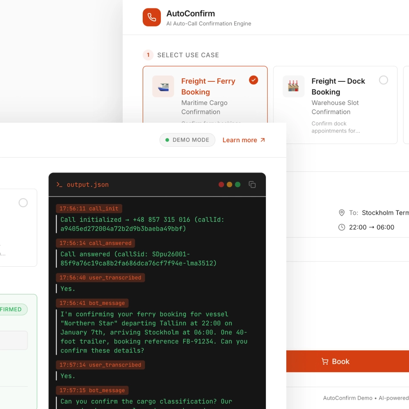Image resolution: width=409 pixels, height=409 pixels.
Task: Click the warehouse icon on Dock Booking card
Action: 293,86
